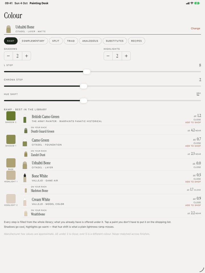Increase the Shadows count with plus

pos(26,56)
